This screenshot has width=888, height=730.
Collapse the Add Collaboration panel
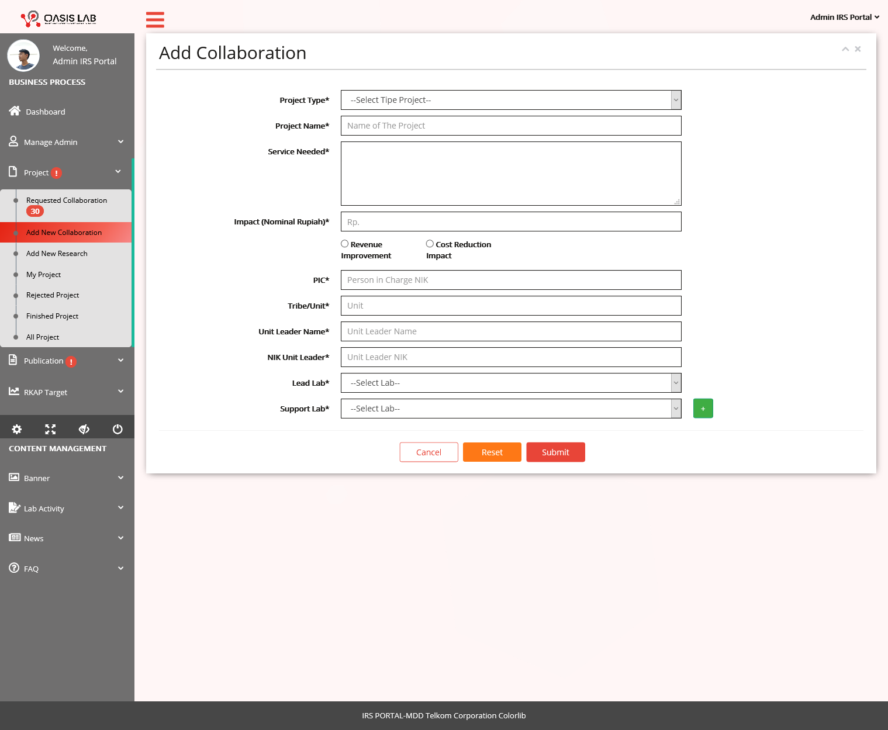(x=845, y=49)
